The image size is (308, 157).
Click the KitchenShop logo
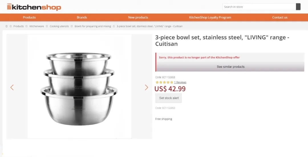coord(34,7)
